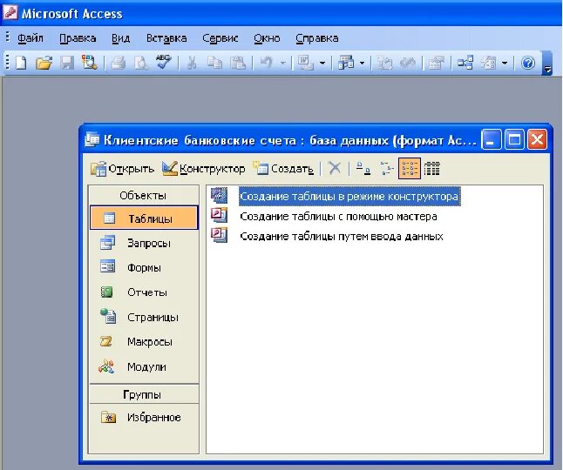Click the Конструктор button
This screenshot has width=563, height=470.
tap(204, 169)
